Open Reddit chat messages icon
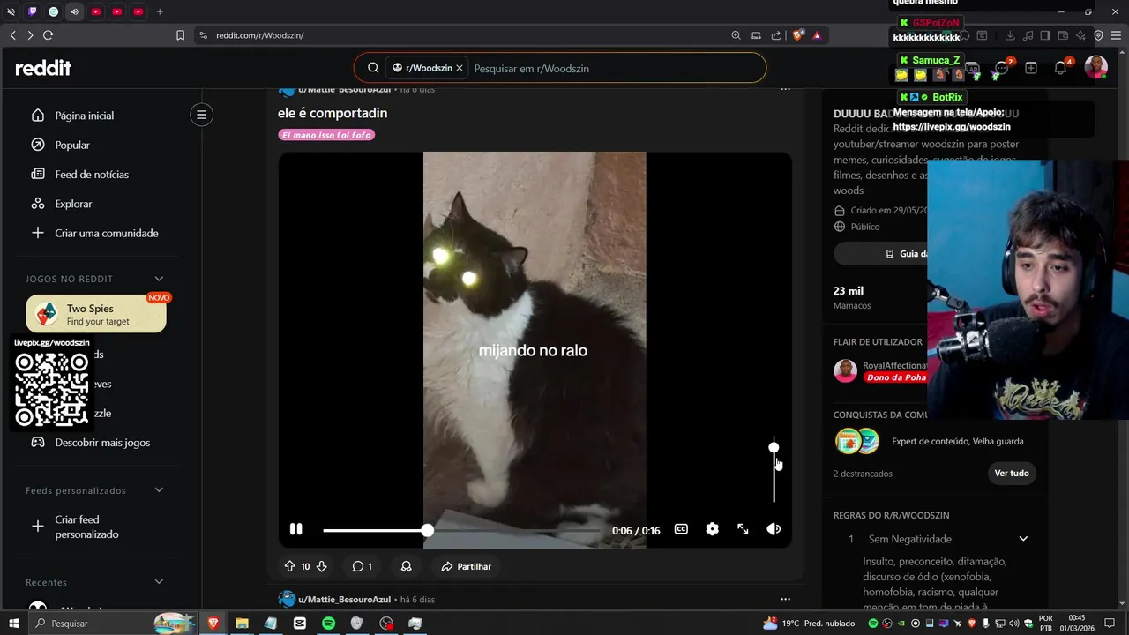Viewport: 1129px width, 635px height. [x=1002, y=68]
